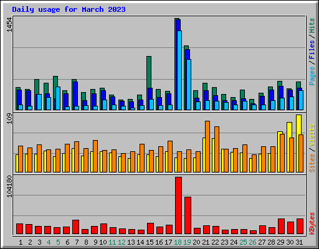Click the 'Daily usage for March 2023' title

coord(69,9)
